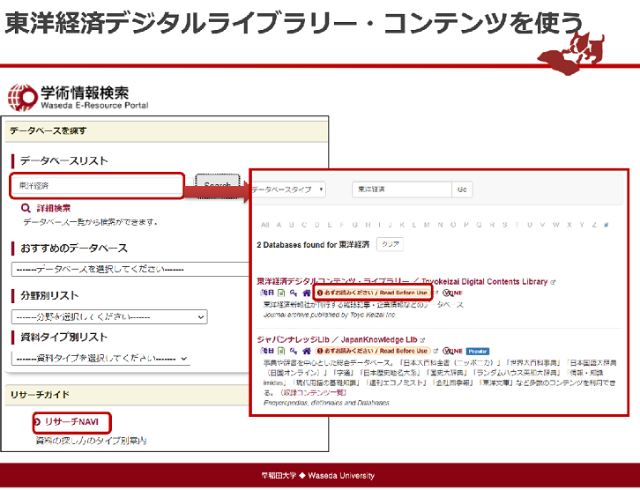Select letter M in alphabet index

pos(427,225)
